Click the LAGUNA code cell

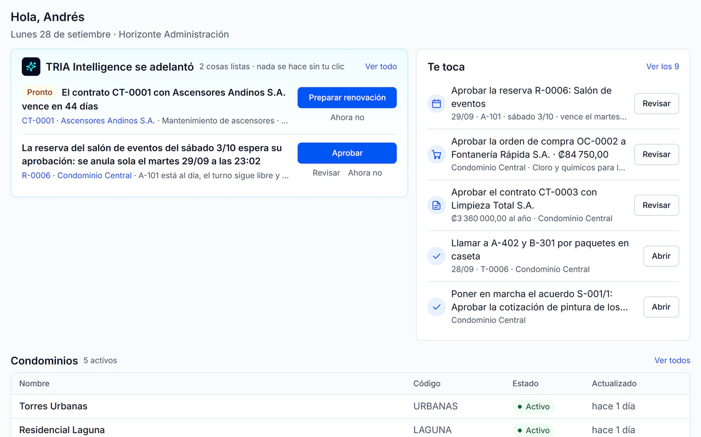point(433,430)
